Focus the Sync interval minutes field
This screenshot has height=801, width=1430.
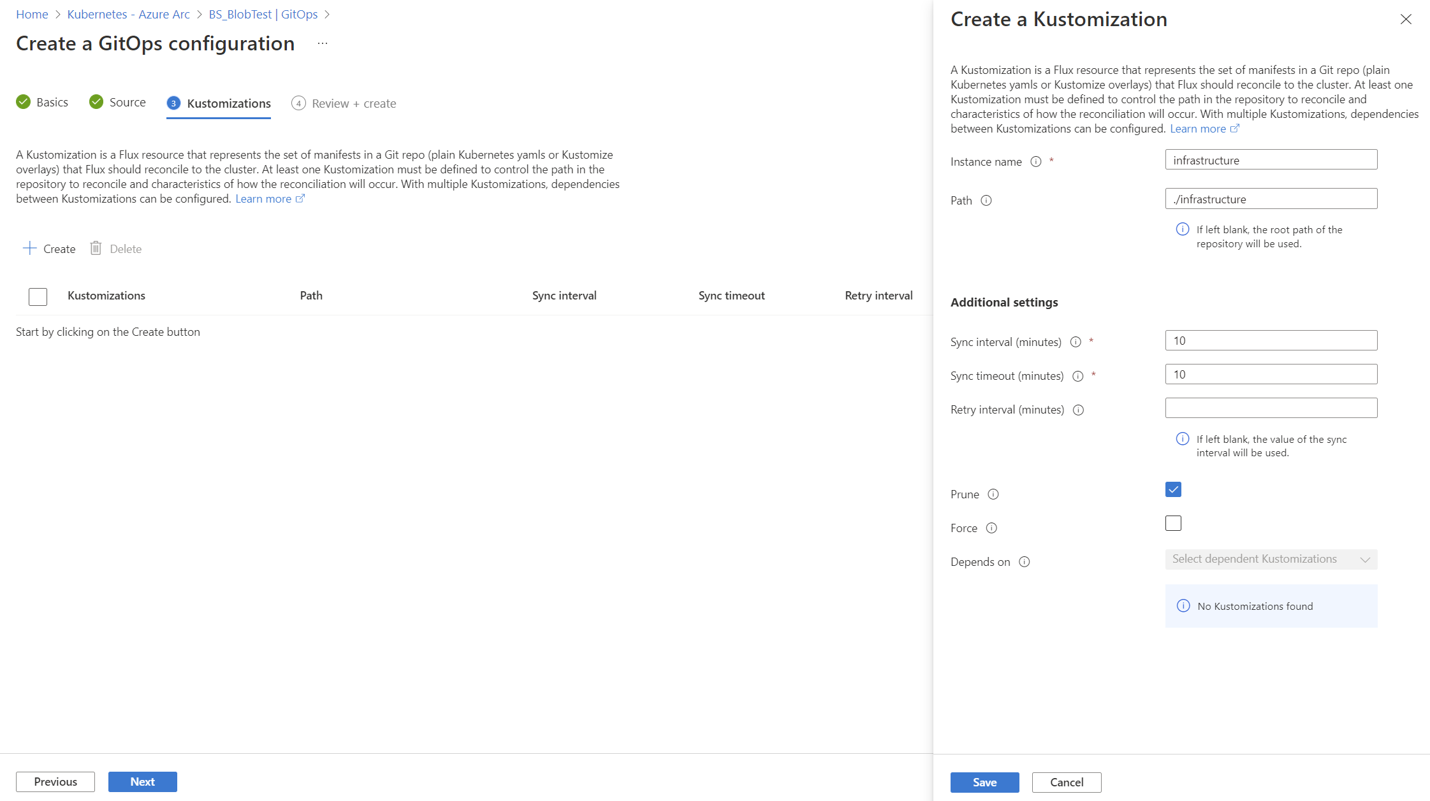click(x=1271, y=340)
